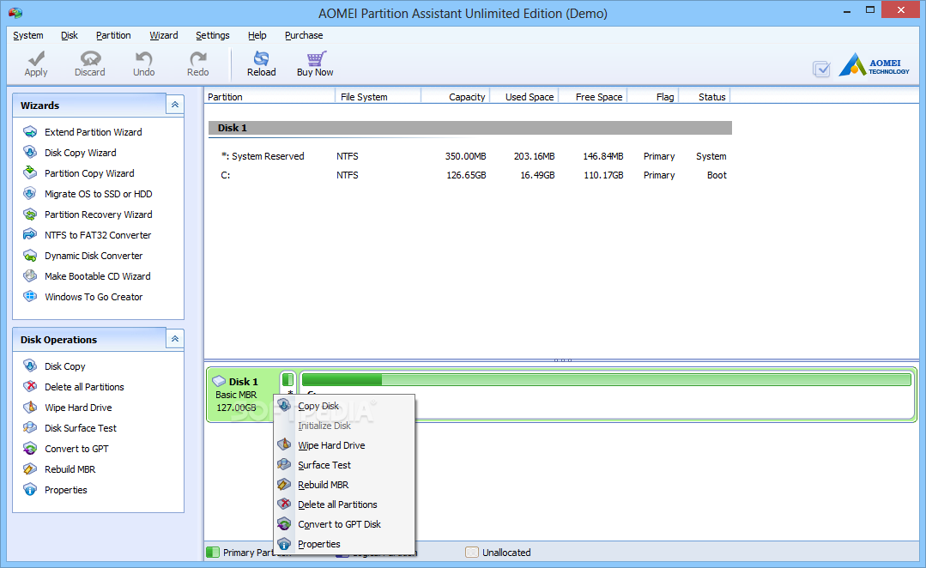Click 203.16MB used space value
The image size is (926, 568).
click(x=534, y=156)
